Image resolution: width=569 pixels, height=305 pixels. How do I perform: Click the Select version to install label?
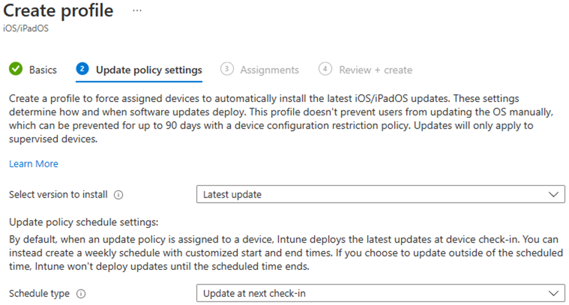tap(58, 195)
